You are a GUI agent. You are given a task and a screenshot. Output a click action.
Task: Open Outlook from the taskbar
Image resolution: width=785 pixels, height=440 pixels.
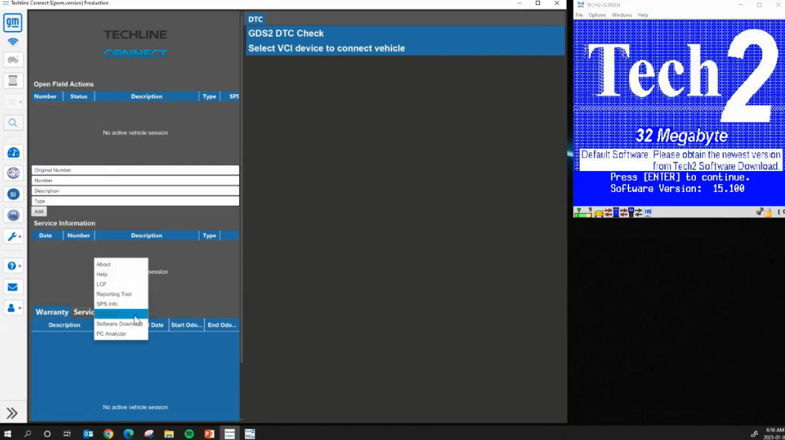coord(88,434)
